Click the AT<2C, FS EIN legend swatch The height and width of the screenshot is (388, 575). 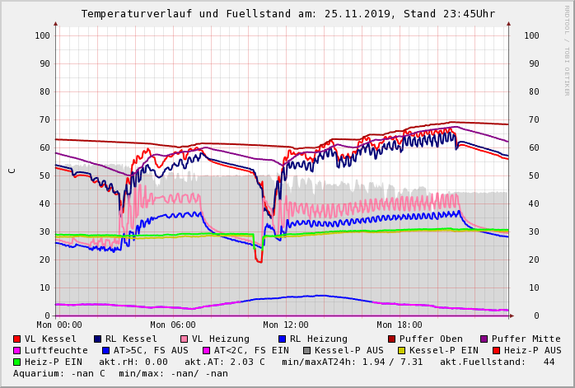pyautogui.click(x=208, y=350)
